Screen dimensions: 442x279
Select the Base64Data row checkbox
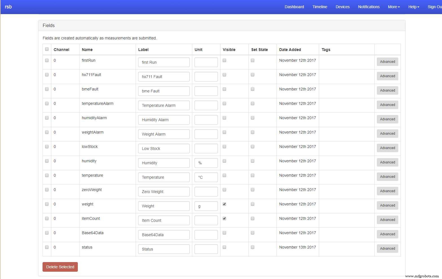pyautogui.click(x=47, y=233)
